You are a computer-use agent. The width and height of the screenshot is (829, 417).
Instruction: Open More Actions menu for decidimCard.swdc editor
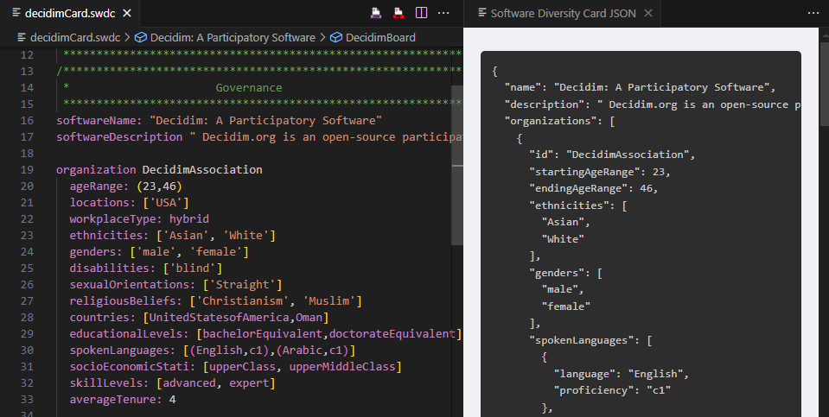[443, 13]
